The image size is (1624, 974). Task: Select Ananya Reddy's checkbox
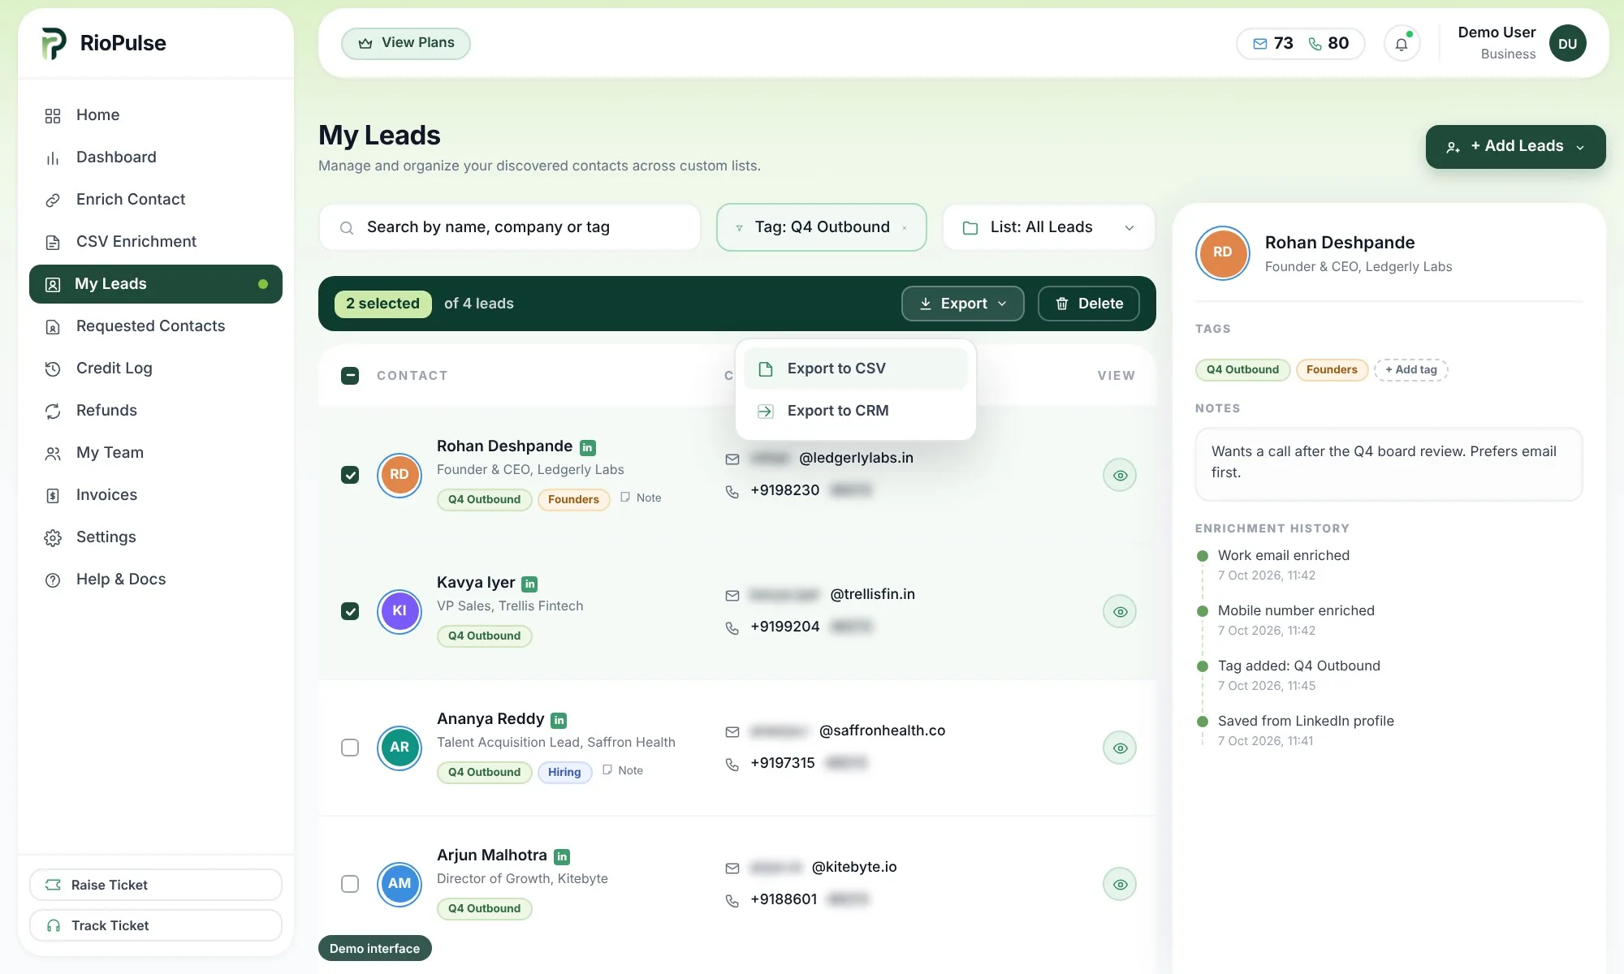tap(350, 748)
